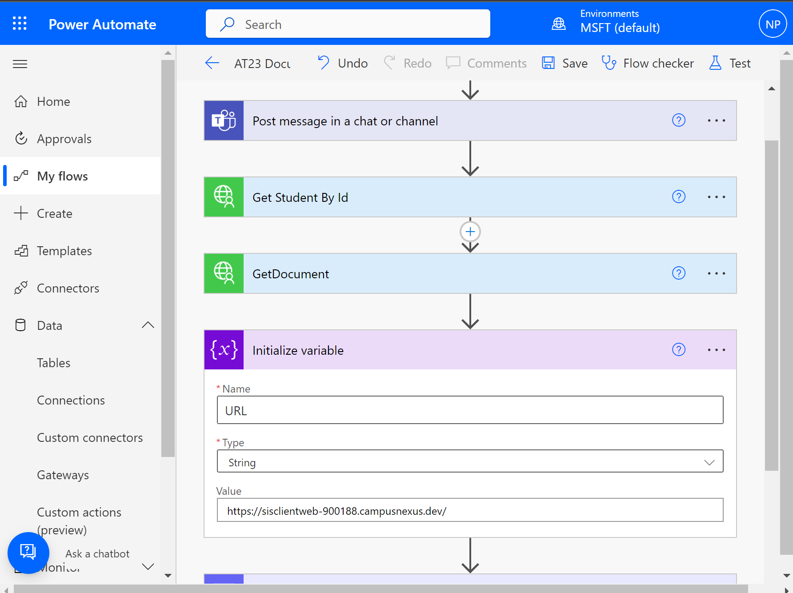Viewport: 793px width, 593px height.
Task: Open help for GetDocument action
Action: pos(679,273)
